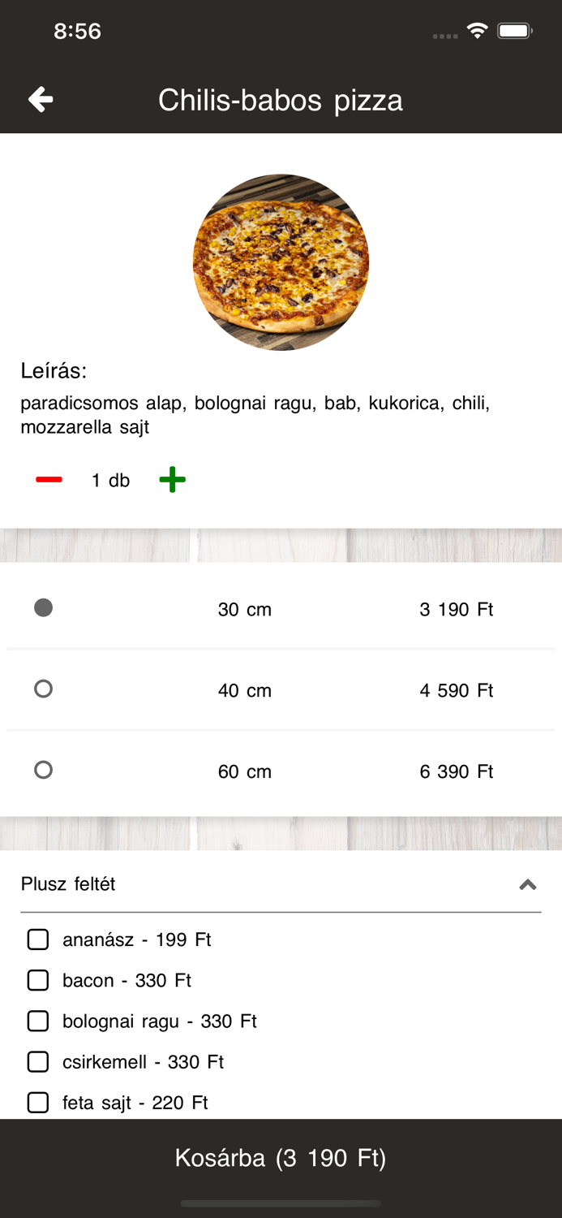Image resolution: width=562 pixels, height=1218 pixels.
Task: Check the csirkemell topping option
Action: point(38,1061)
